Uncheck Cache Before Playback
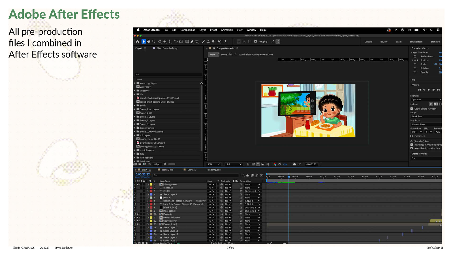This screenshot has height=255, width=453. click(412, 109)
